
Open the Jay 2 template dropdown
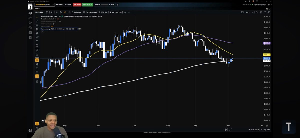[x=249, y=12]
